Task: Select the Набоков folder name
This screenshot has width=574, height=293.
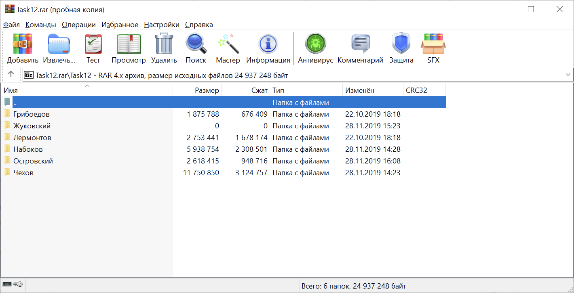Action: [x=28, y=149]
